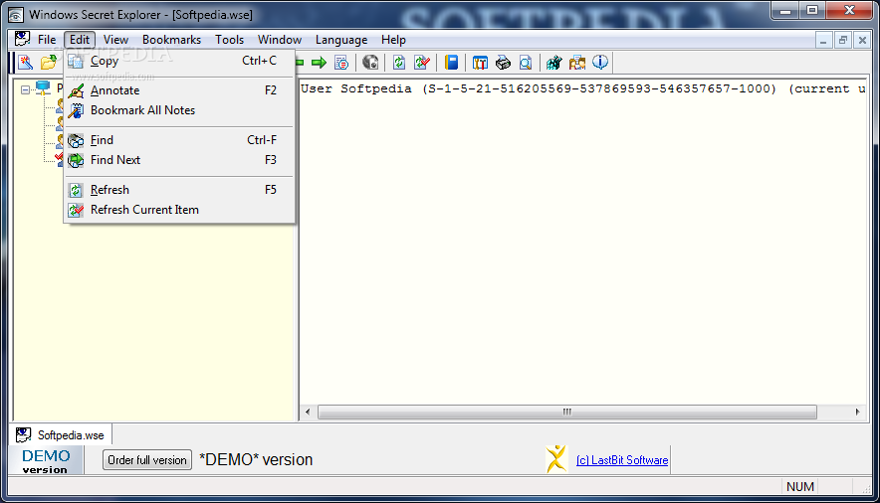Click the refresh current item toolbar icon
Image resolution: width=880 pixels, height=503 pixels.
point(422,63)
